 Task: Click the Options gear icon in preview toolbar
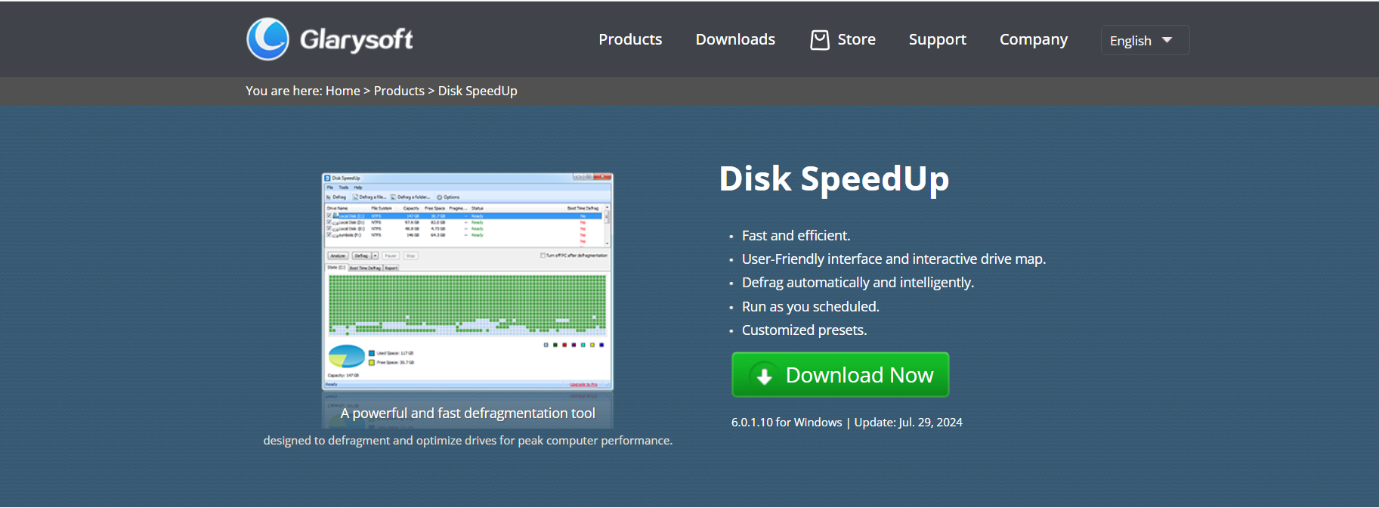click(x=440, y=197)
